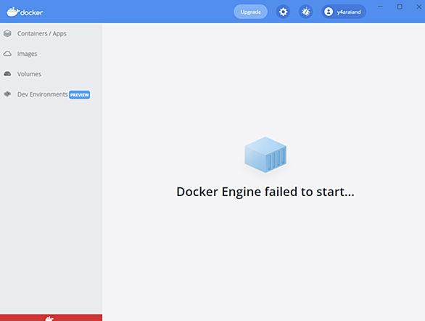Minimize the Docker Desktop window

380,7
